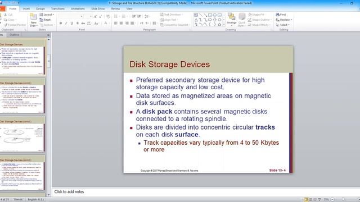Open the Change Case dropdown
Image resolution: width=360 pixels, height=202 pixels.
[x=96, y=23]
